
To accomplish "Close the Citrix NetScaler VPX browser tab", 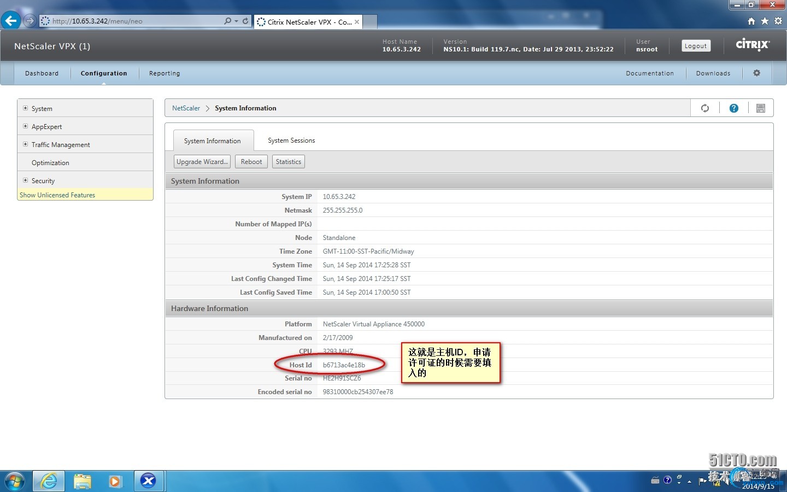I will click(357, 22).
